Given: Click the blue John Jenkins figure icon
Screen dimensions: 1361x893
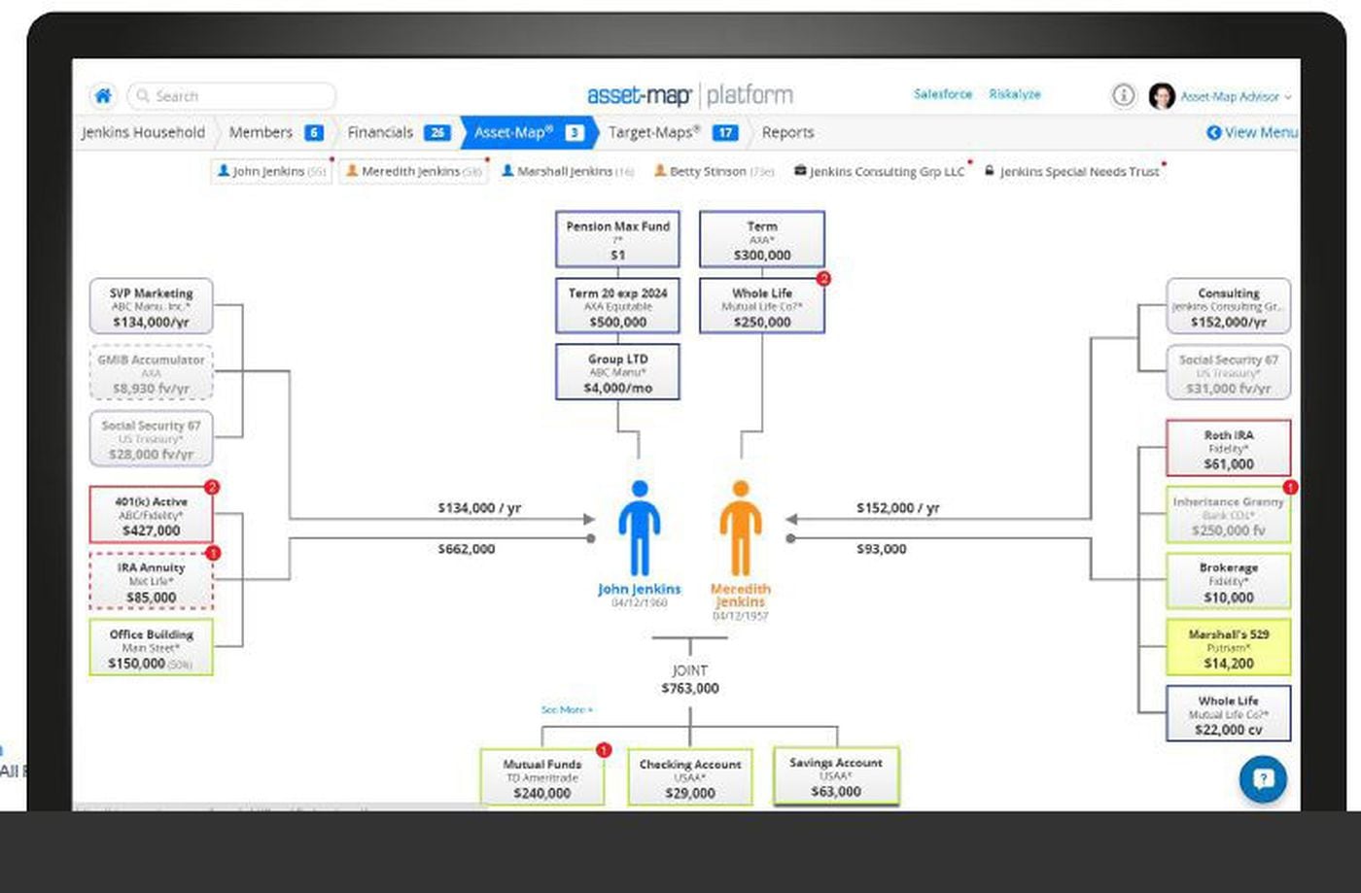Looking at the screenshot, I should tap(639, 529).
